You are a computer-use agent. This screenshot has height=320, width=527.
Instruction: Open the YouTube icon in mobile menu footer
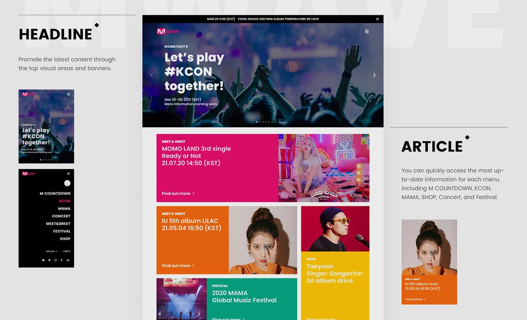tap(43, 260)
